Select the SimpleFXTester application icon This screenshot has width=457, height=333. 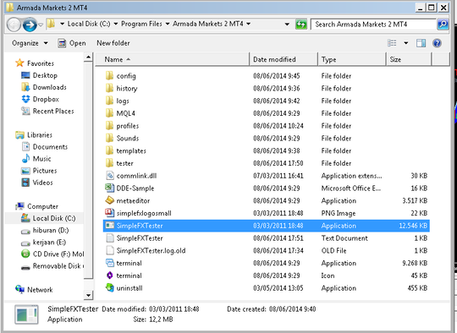coord(109,226)
